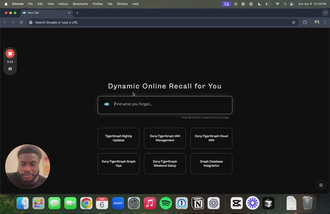This screenshot has height=214, width=330.
Task: Open the Dory-TigerGraph Weekend Setup card
Action: coord(165,163)
